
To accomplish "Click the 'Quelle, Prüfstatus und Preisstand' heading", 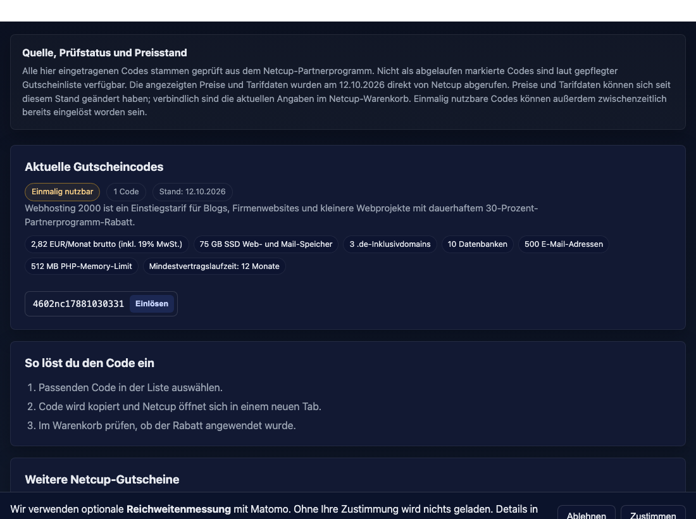I will click(x=105, y=53).
